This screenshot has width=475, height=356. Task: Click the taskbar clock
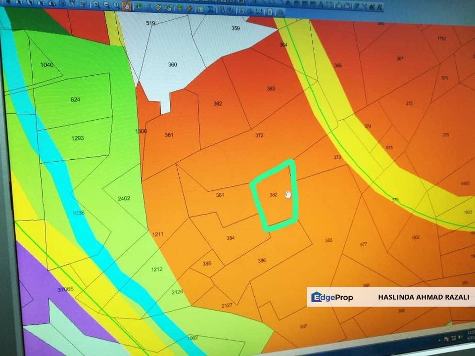pos(471,338)
